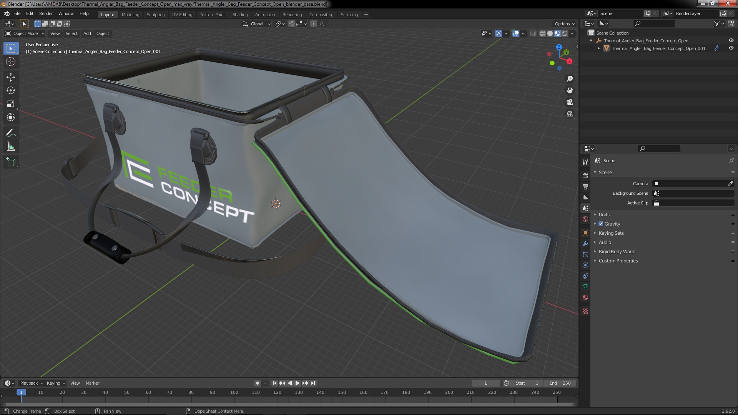Select the Cursor tool in the toolbar
Viewport: 738px width, 415px height.
tap(11, 61)
